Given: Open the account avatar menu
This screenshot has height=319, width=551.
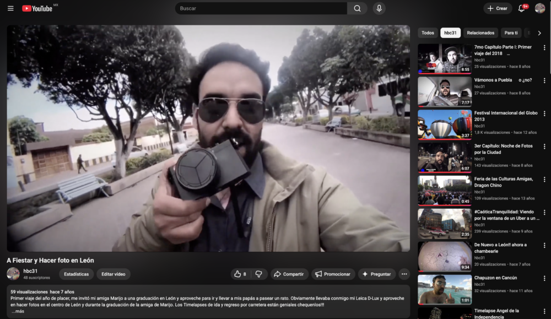Looking at the screenshot, I should point(540,8).
